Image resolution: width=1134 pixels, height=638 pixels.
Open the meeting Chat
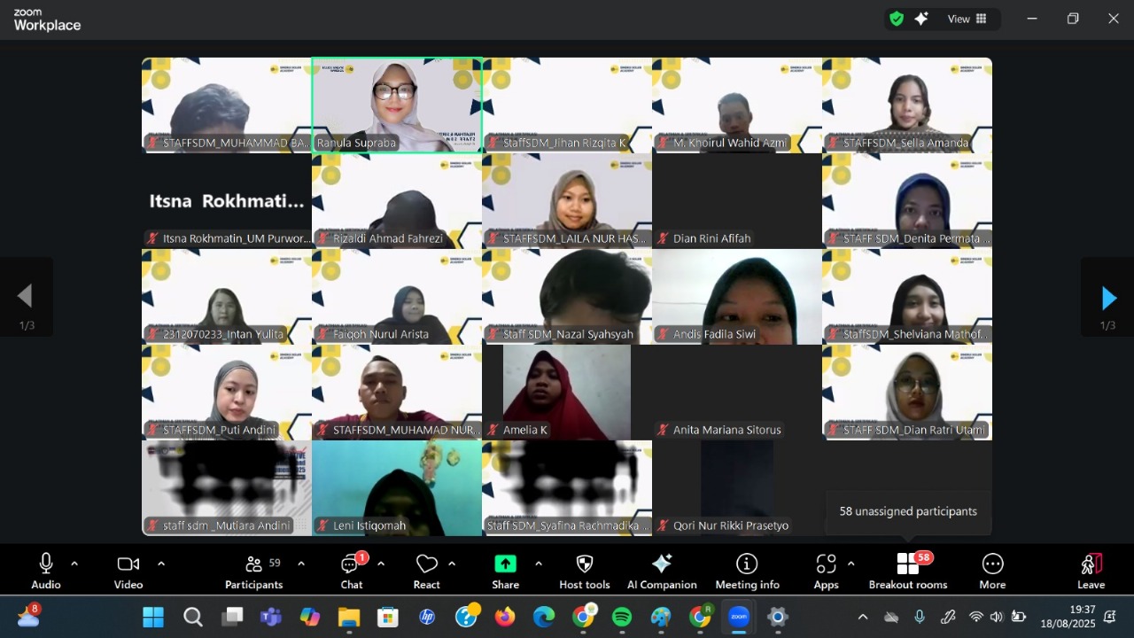(351, 570)
